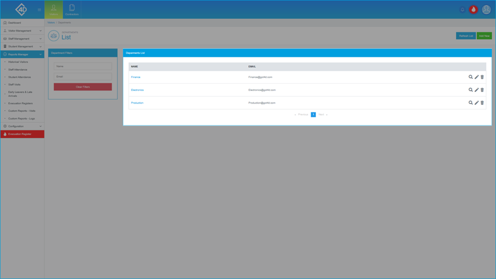Edit Finance department with pencil icon
This screenshot has height=279, width=496.
coord(476,77)
